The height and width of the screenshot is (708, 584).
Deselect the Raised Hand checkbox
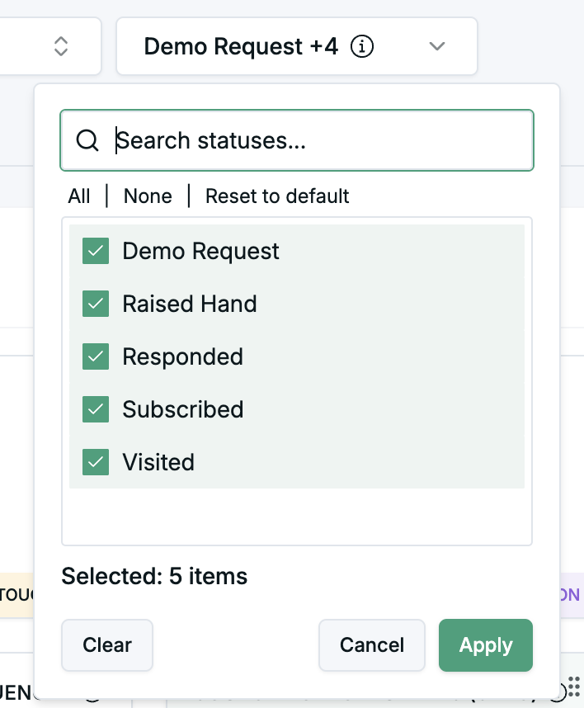96,304
